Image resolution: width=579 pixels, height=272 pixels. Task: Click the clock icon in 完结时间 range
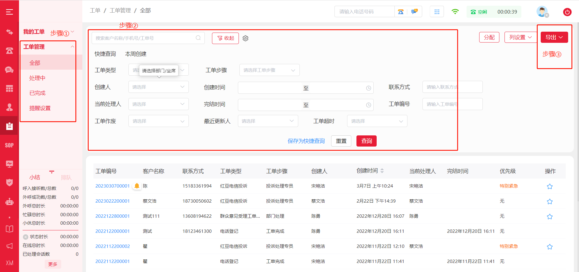point(369,105)
